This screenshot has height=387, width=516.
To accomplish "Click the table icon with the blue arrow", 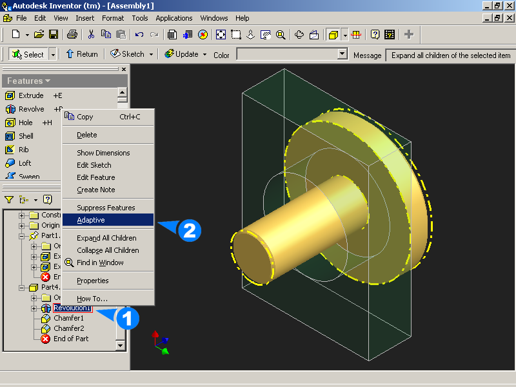I will tap(188, 34).
